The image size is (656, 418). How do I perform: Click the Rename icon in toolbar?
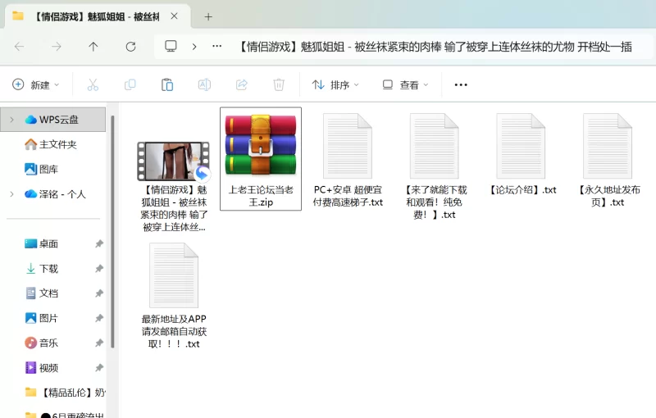point(204,84)
